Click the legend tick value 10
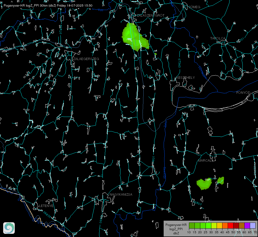The width and height of the screenshot is (258, 237). coord(189,233)
